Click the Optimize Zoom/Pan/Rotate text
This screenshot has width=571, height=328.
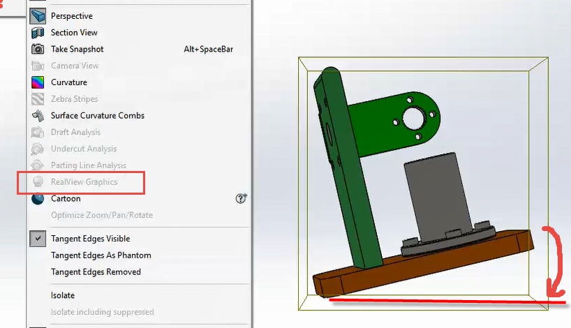[102, 215]
